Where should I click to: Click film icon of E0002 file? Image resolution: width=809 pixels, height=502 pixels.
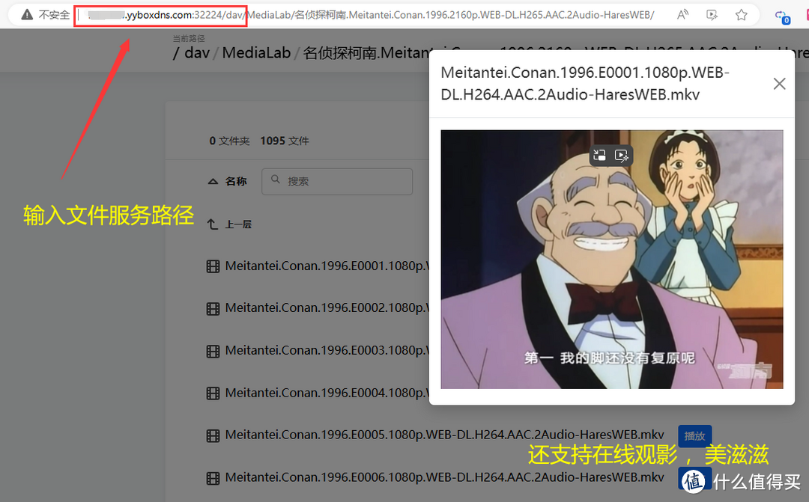[x=213, y=309]
